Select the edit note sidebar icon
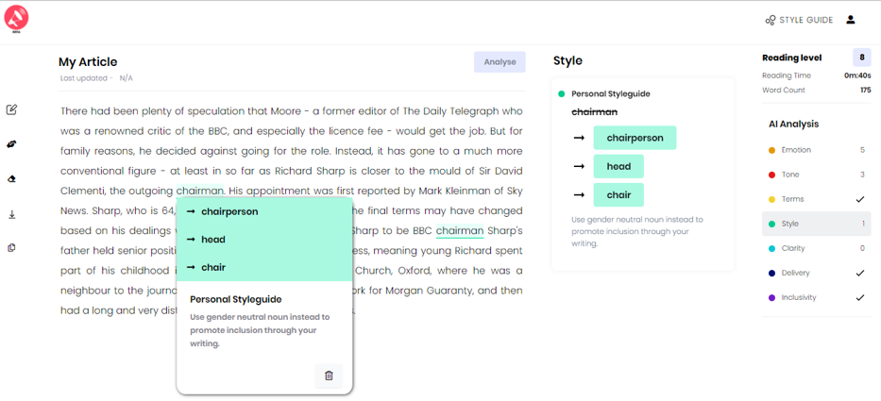The width and height of the screenshot is (881, 401). pyautogui.click(x=11, y=109)
